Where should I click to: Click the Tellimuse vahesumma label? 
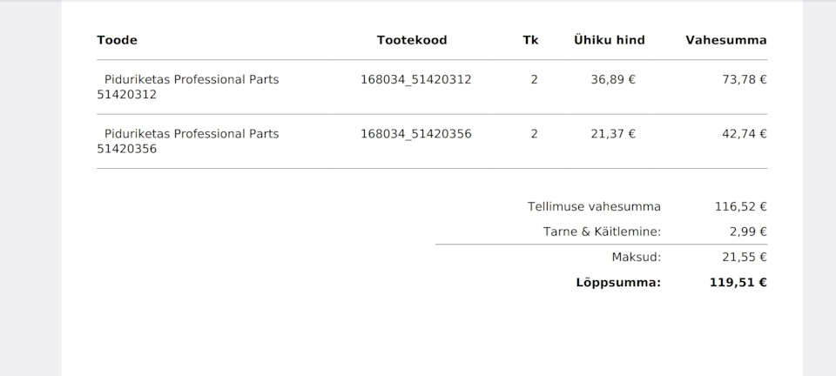point(594,207)
